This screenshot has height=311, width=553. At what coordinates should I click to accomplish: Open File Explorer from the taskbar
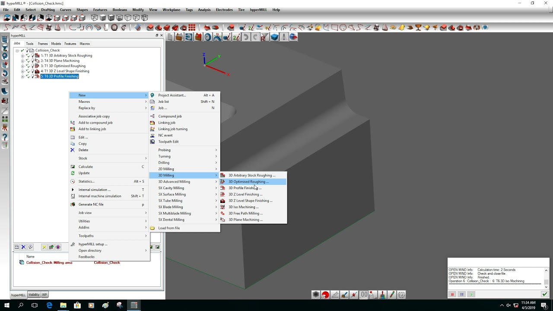point(63,305)
